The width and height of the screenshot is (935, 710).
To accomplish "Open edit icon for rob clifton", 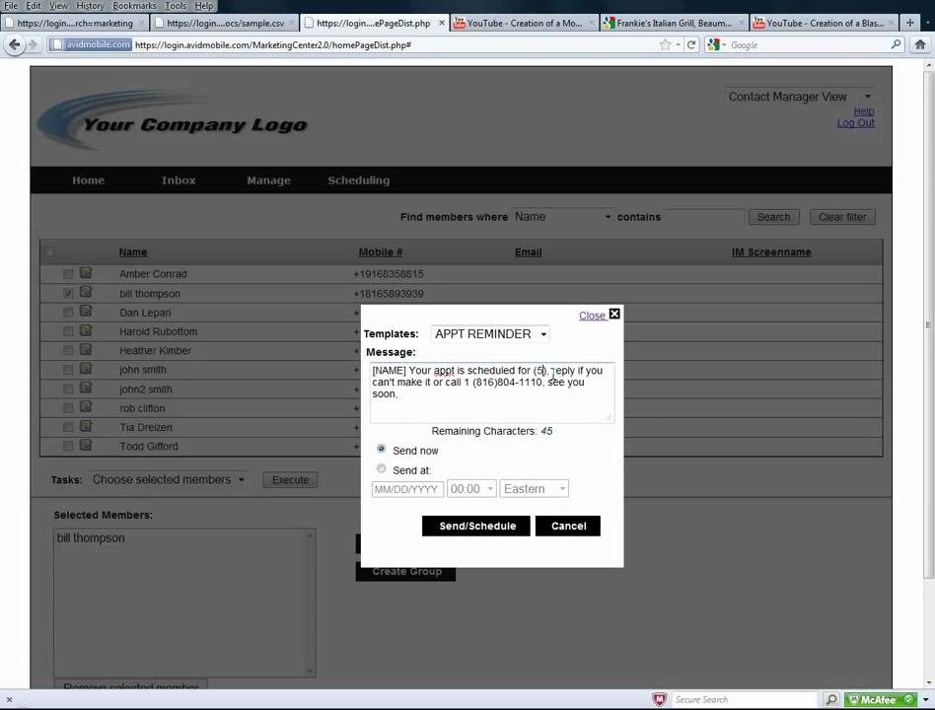I will (86, 406).
